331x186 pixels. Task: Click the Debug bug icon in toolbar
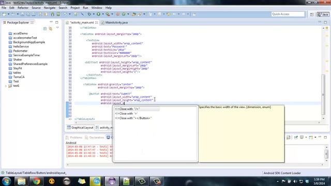89,14
